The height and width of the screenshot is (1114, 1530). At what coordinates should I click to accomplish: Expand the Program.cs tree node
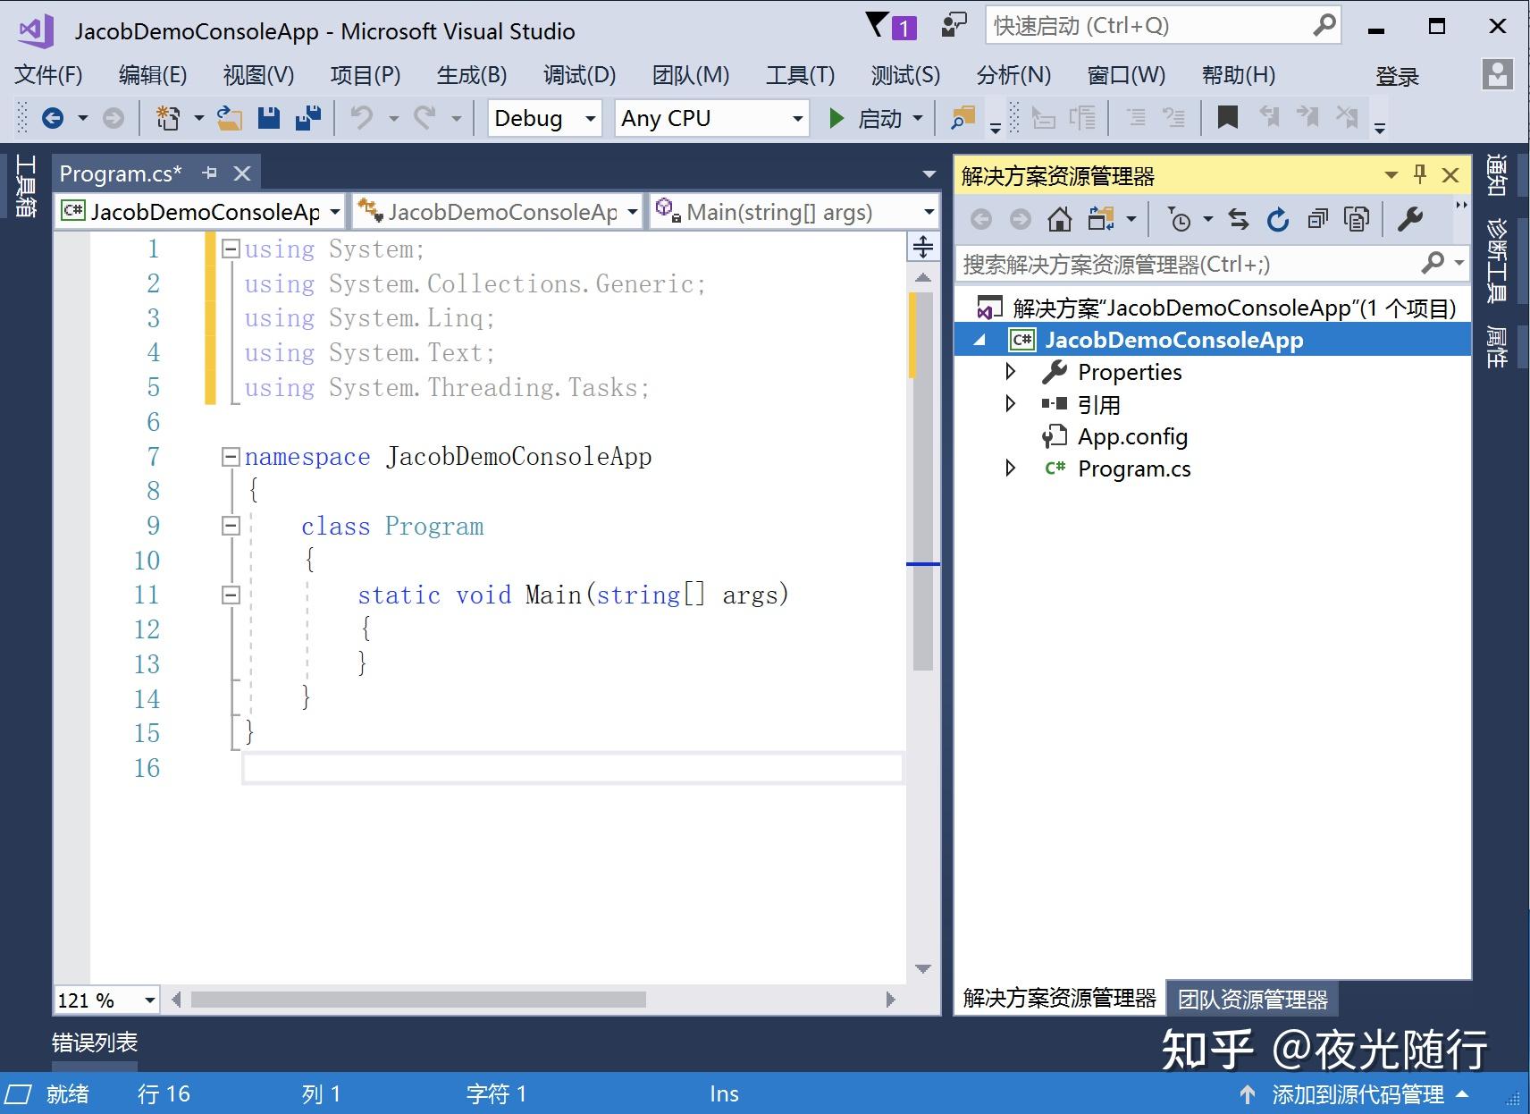tap(1010, 468)
